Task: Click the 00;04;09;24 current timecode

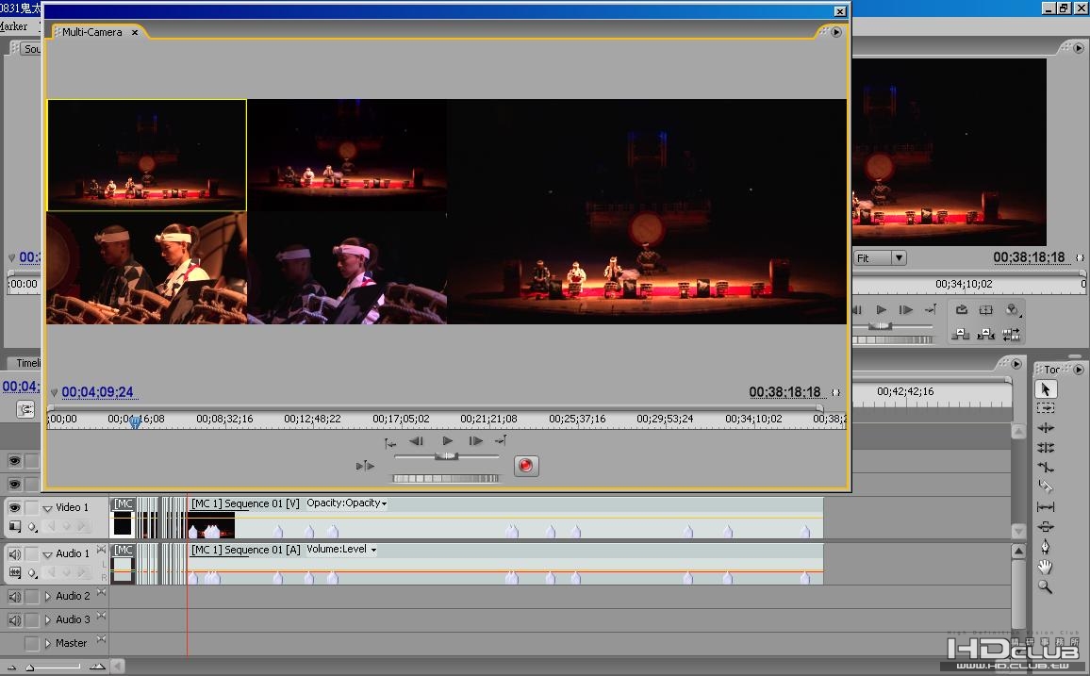Action: (x=98, y=392)
